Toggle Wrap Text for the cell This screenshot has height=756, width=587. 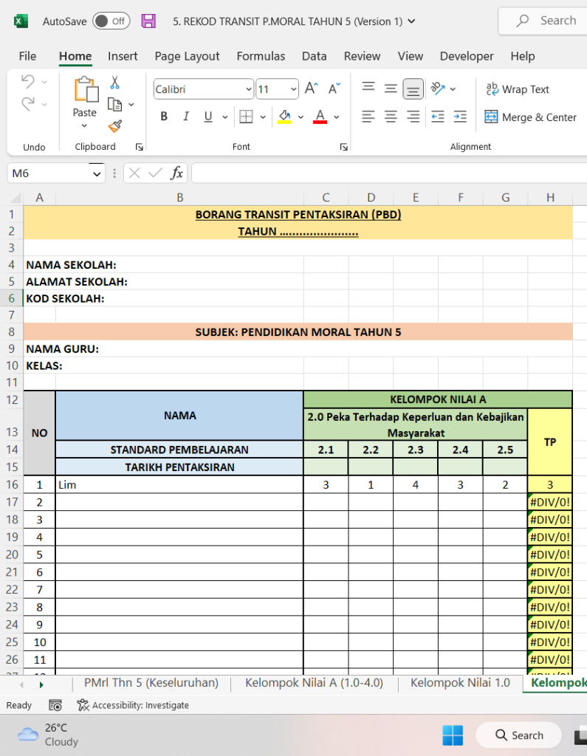pos(518,89)
